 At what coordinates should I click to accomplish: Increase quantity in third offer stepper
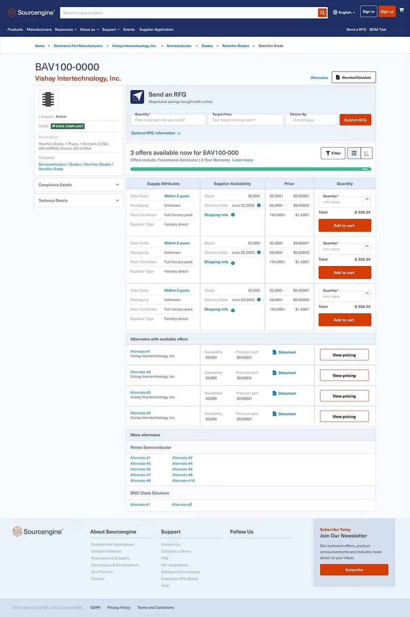tap(367, 294)
